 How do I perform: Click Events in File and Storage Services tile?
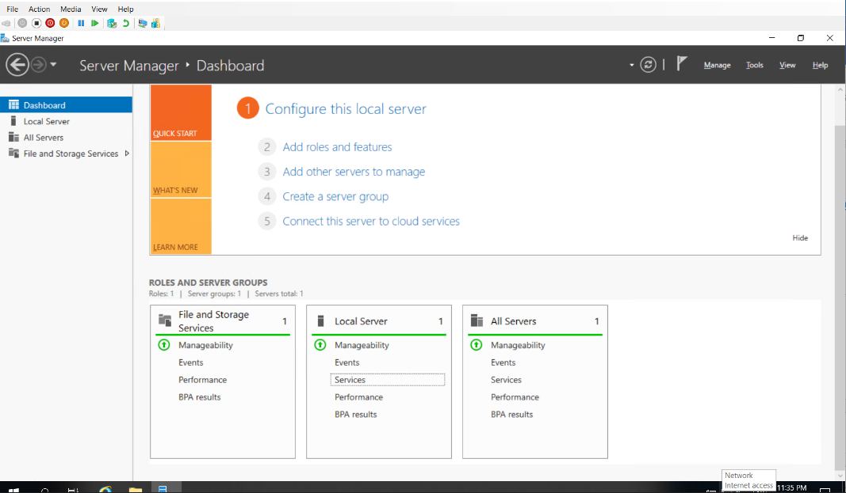coord(190,362)
